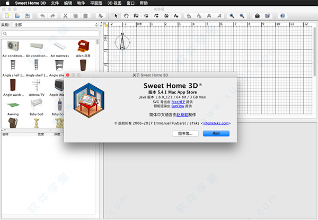318x220 pixels.
Task: Open the 赵斯聪 translator link
Action: point(182,115)
